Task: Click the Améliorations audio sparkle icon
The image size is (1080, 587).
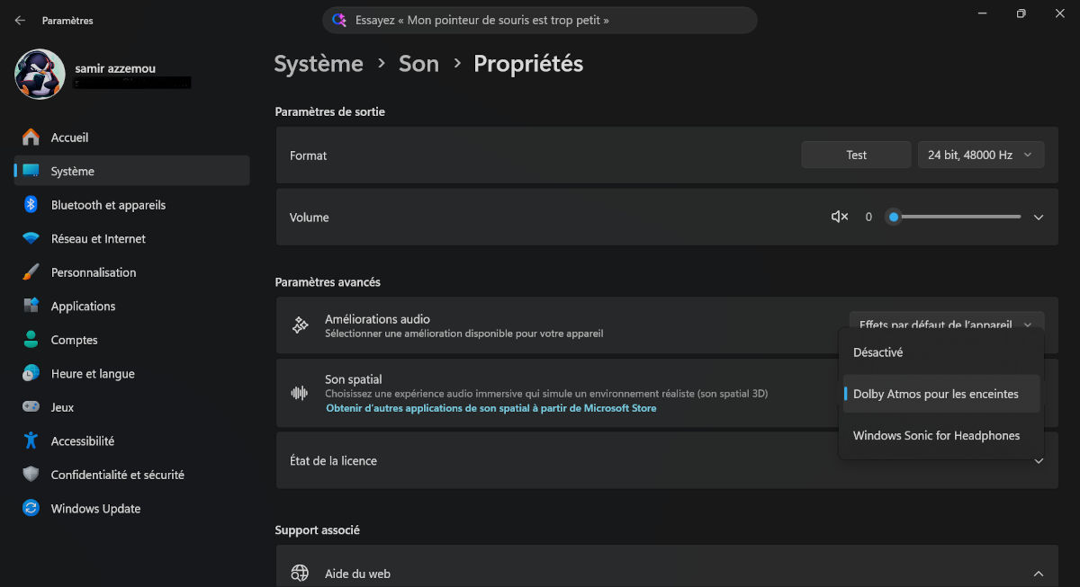Action: coord(300,325)
